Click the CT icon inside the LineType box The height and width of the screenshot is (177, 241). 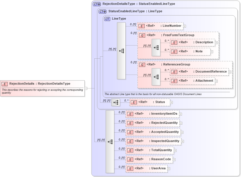[107, 19]
